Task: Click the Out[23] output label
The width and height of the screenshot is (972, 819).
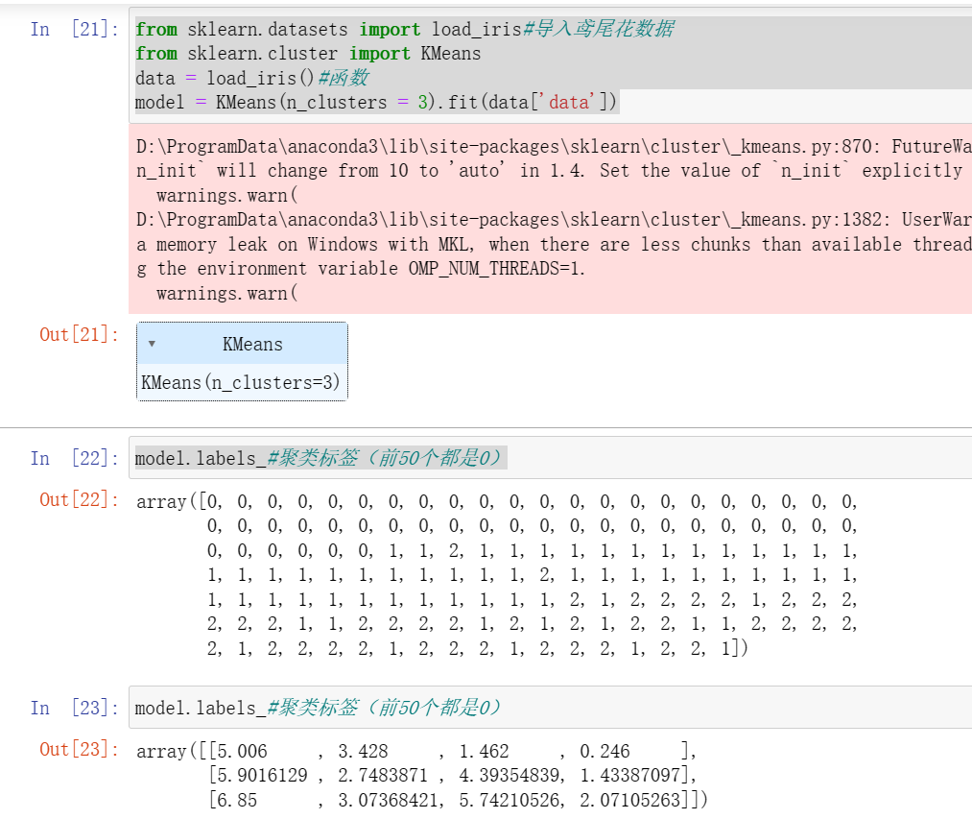Action: 79,750
